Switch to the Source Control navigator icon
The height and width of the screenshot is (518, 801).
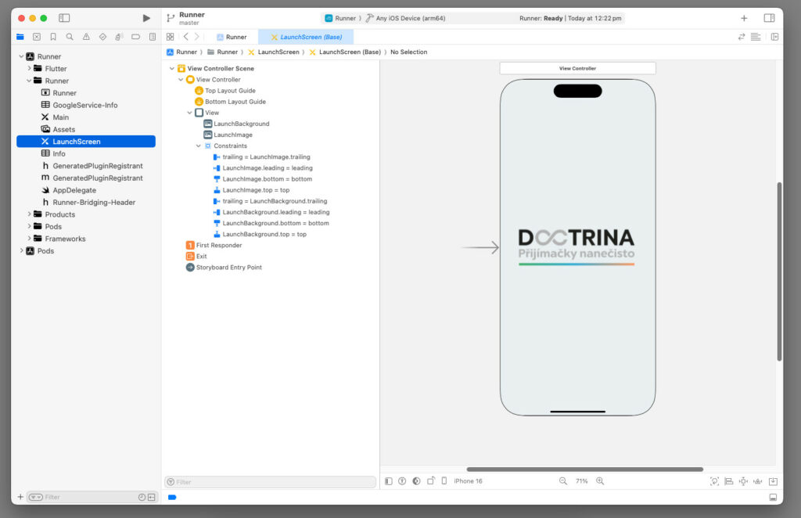point(37,37)
